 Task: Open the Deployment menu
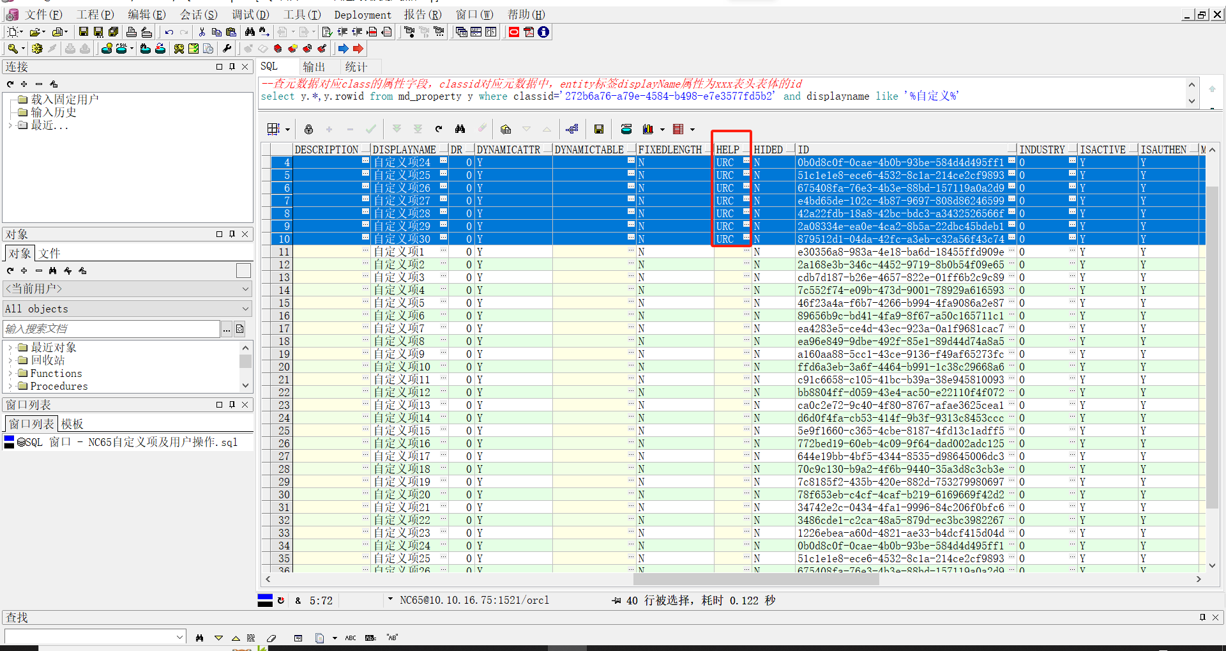pos(363,14)
